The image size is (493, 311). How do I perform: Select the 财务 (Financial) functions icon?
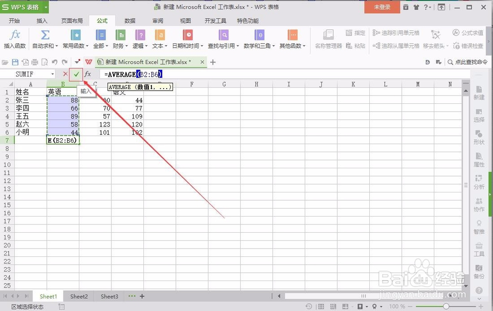click(120, 39)
